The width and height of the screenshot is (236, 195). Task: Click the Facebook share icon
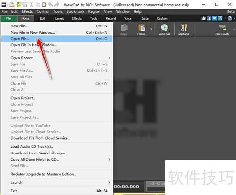209,18
